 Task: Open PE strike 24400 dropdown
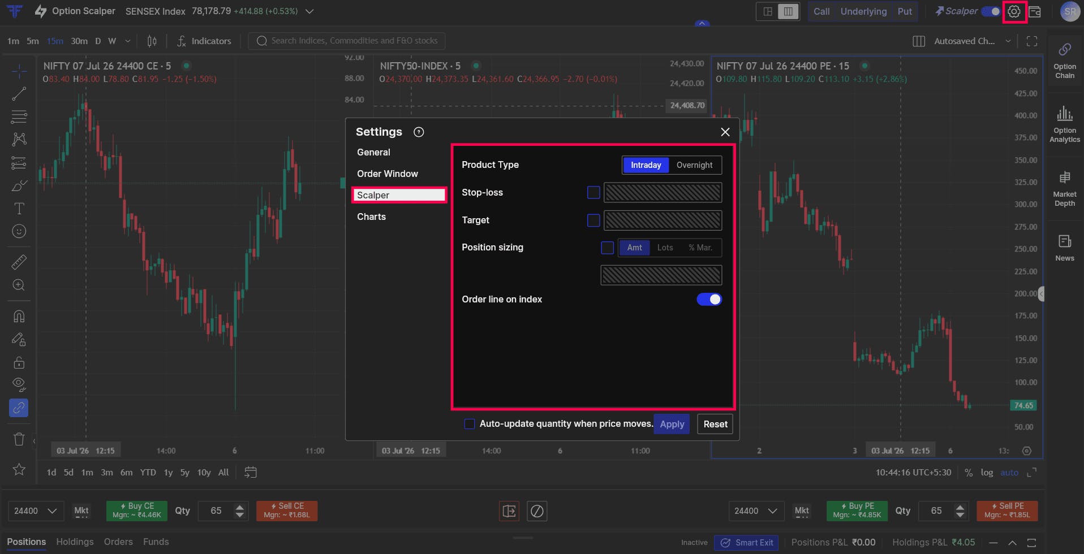[756, 511]
